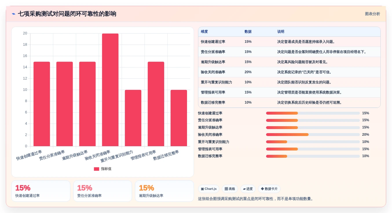This screenshot has width=392, height=213.
Task: Click the 验收关闭准确率 x-axis label
Action: (97, 155)
